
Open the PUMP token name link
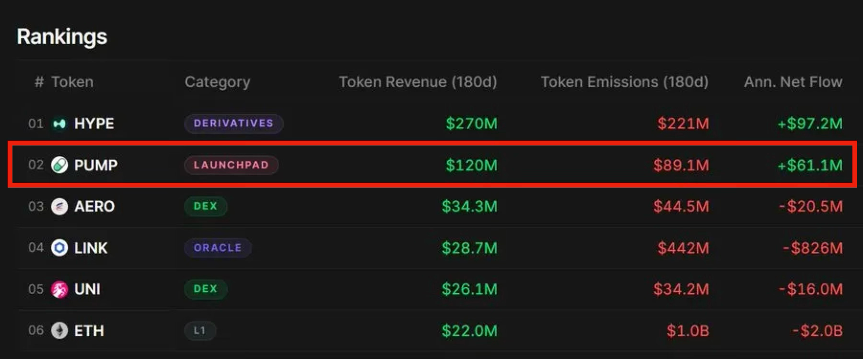[x=96, y=165]
